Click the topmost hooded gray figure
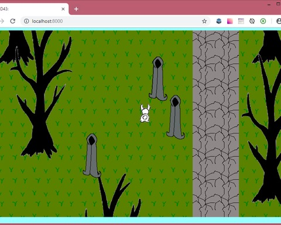This screenshot has height=225, width=281. 158,79
